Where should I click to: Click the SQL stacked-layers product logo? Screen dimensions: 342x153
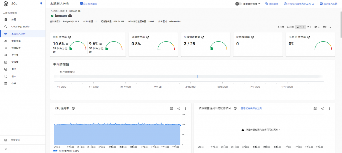tap(5, 4)
